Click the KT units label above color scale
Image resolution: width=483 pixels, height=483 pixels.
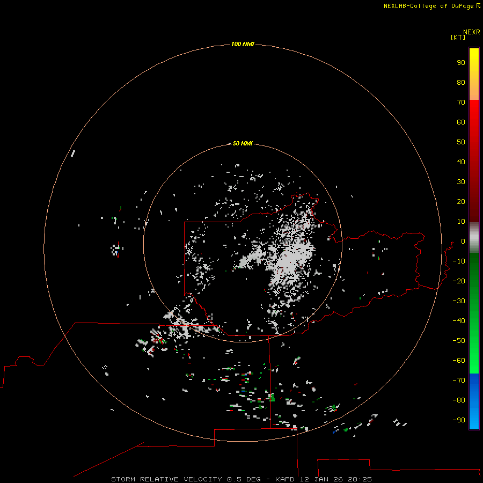(458, 38)
